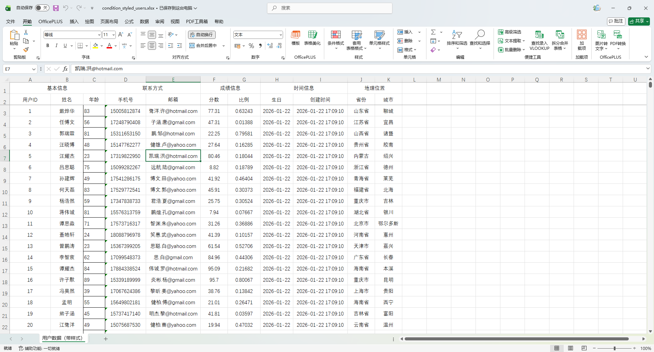Click the search box in title bar
This screenshot has width=654, height=352.
(x=330, y=8)
